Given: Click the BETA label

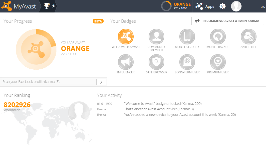Looking at the screenshot, I should 98,21.
